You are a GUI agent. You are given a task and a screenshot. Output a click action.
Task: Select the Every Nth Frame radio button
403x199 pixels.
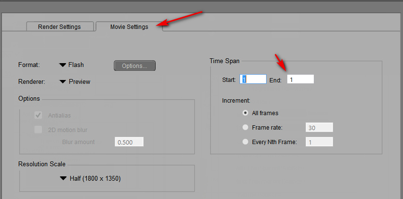(x=246, y=142)
